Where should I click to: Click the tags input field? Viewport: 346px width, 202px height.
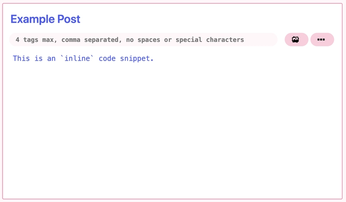(x=143, y=39)
